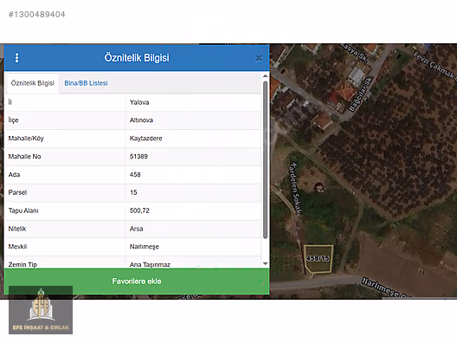Click the Mahalle No value 51389
Image resolution: width=457 pixels, height=343 pixels.
pyautogui.click(x=138, y=156)
